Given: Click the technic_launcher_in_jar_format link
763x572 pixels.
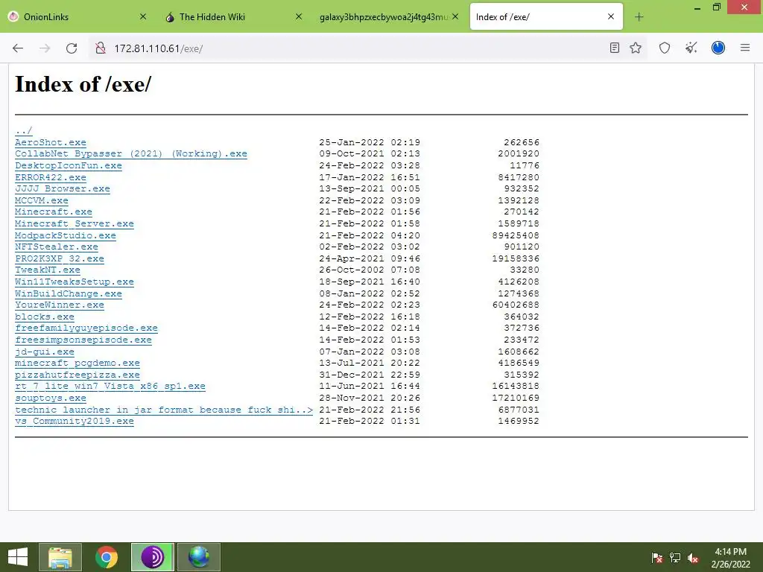Looking at the screenshot, I should click(x=164, y=410).
